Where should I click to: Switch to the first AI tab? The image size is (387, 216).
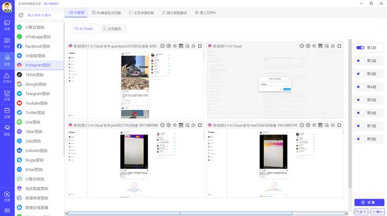coord(76,12)
